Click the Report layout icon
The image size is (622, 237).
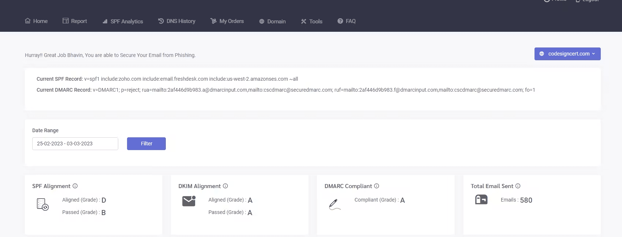tap(66, 21)
